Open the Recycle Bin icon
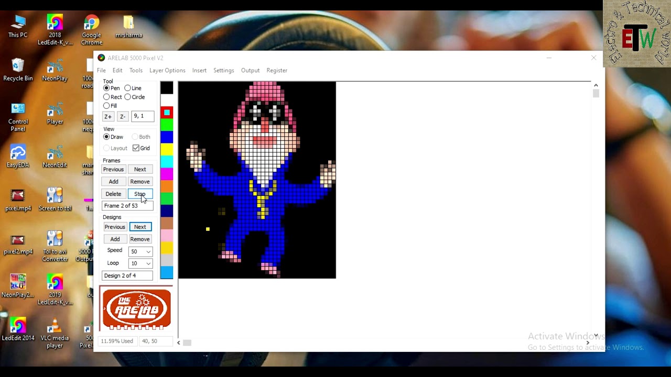 point(18,70)
